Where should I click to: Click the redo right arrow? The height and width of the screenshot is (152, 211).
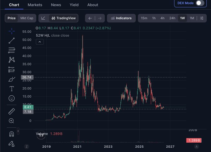click(100, 18)
